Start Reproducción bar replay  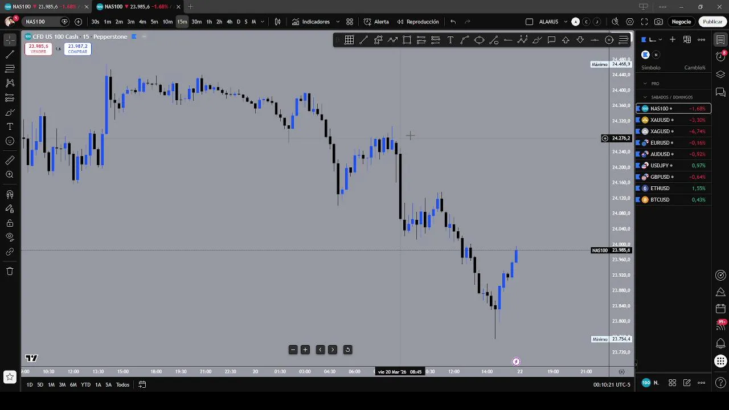coord(418,22)
